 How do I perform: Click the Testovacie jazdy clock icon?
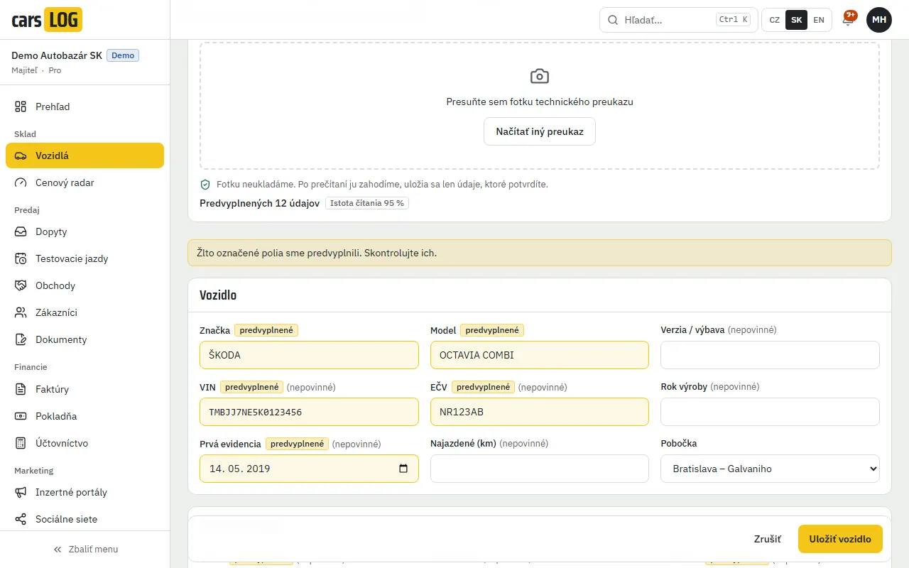coord(21,258)
